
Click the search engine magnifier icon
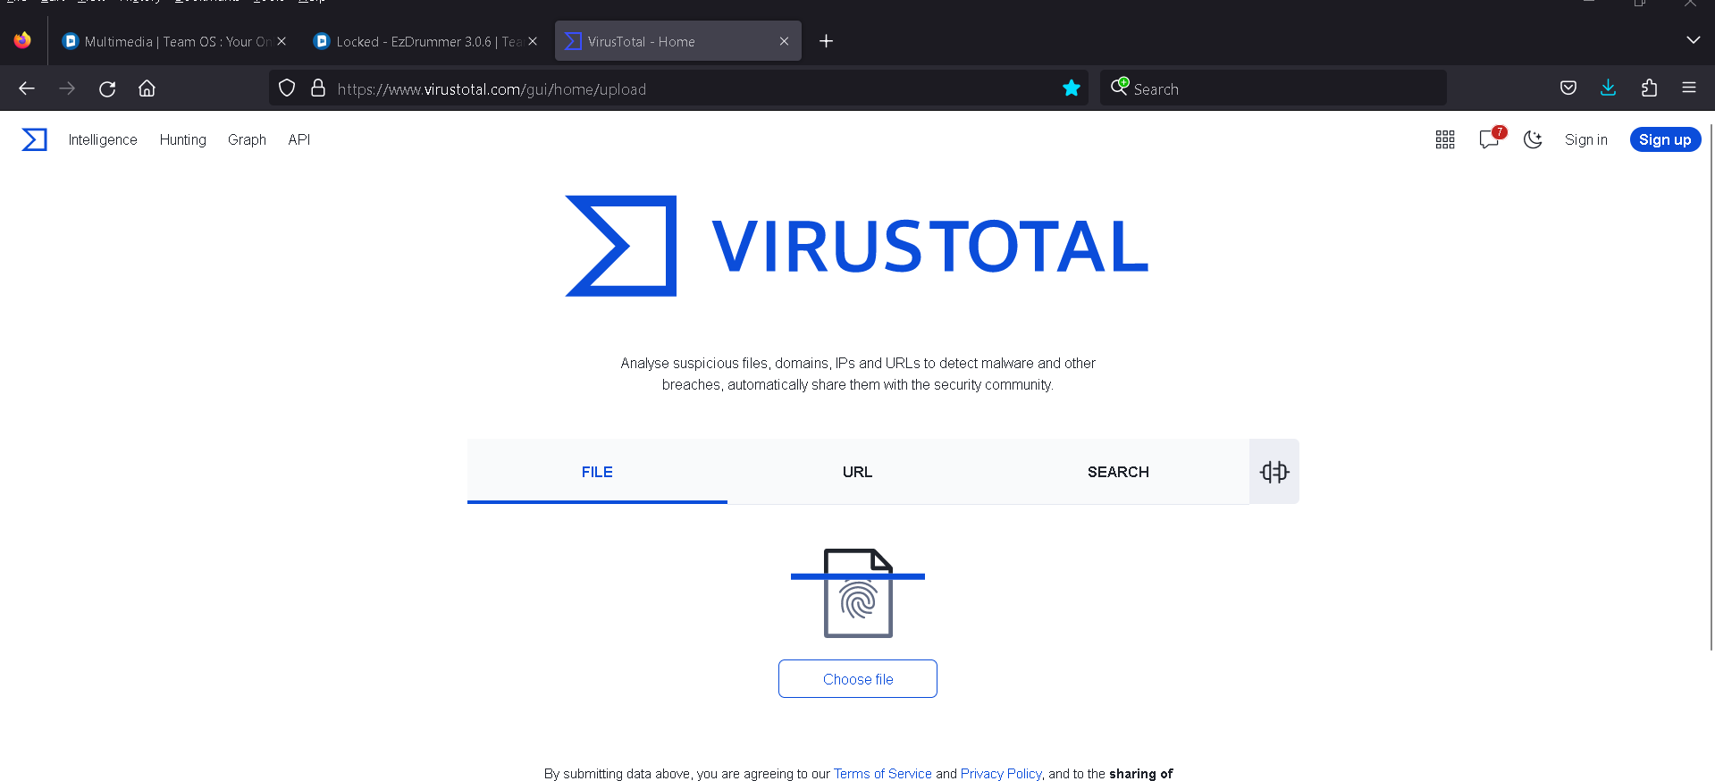click(x=1120, y=87)
